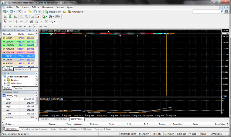Image resolution: width=231 pixels, height=137 pixels.
Task: Open the New Chart tool
Action: click(5, 12)
